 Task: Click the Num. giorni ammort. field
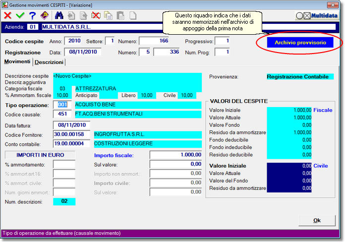pyautogui.click(x=64, y=192)
